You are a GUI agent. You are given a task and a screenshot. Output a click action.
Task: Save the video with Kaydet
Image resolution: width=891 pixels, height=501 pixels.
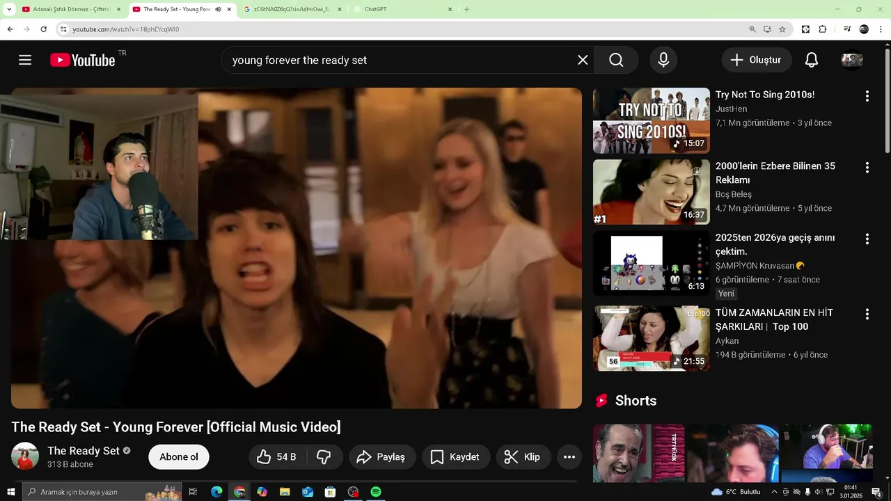point(455,457)
